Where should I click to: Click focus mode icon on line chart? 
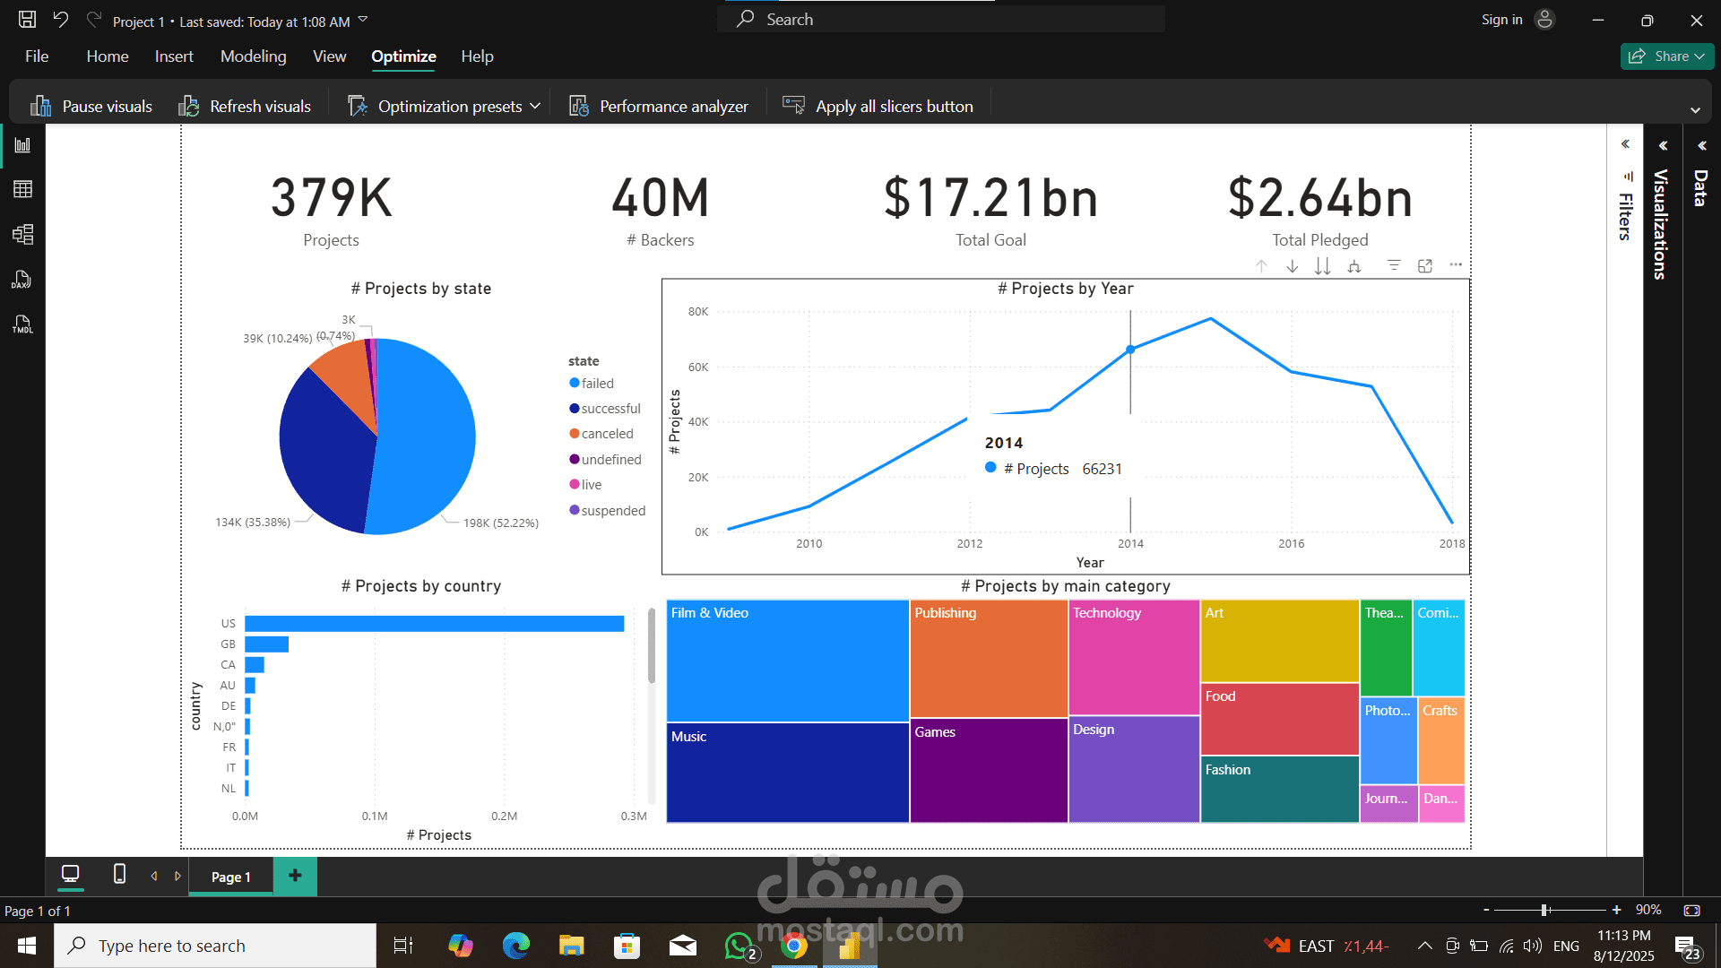[x=1425, y=266]
